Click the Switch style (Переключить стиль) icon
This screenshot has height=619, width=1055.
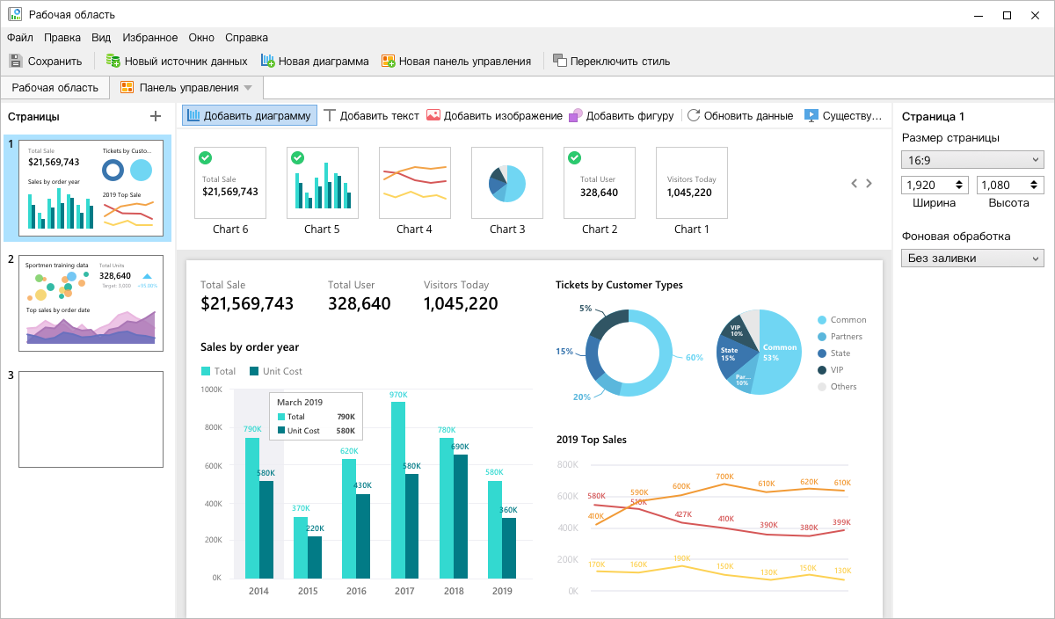[x=559, y=61]
